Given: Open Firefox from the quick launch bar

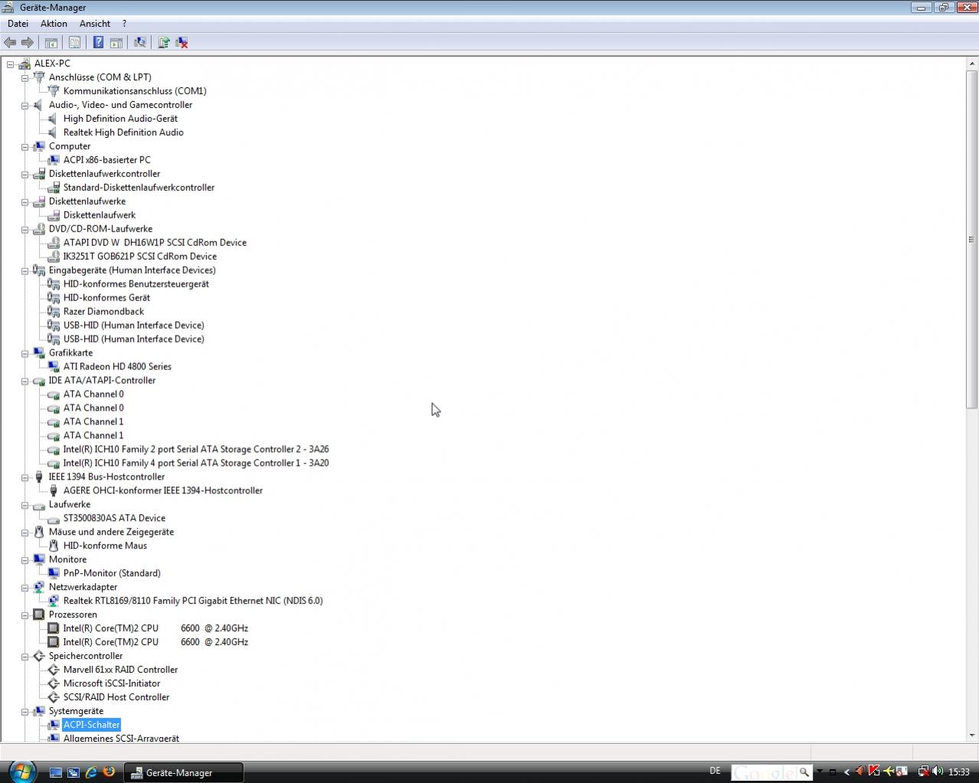Looking at the screenshot, I should (x=109, y=772).
